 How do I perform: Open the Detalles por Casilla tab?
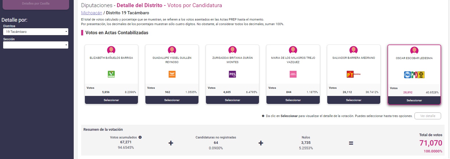point(36,4)
